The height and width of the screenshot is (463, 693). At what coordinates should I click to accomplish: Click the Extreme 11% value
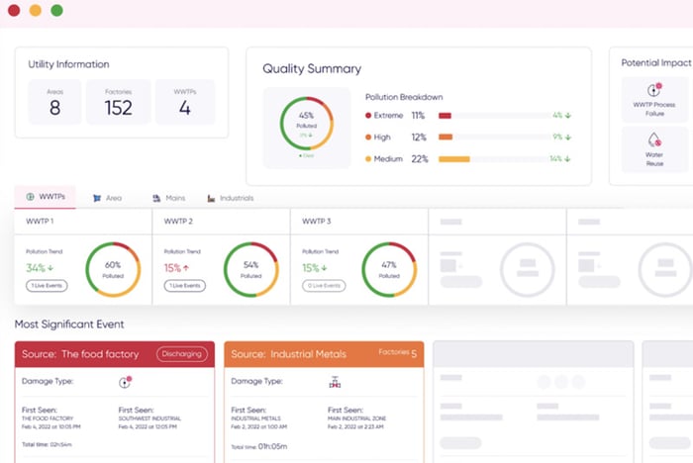(x=418, y=116)
